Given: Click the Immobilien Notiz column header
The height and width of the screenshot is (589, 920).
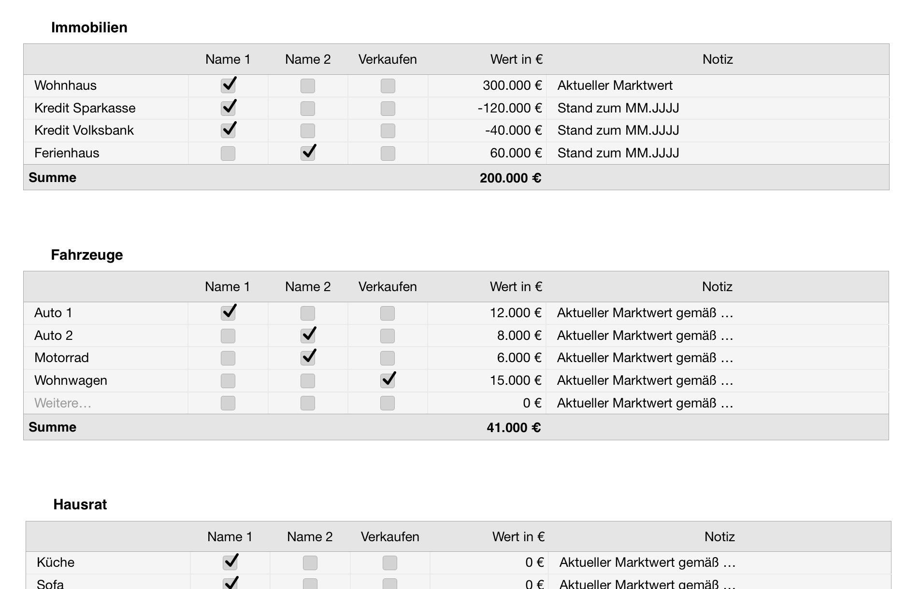Looking at the screenshot, I should pyautogui.click(x=718, y=59).
